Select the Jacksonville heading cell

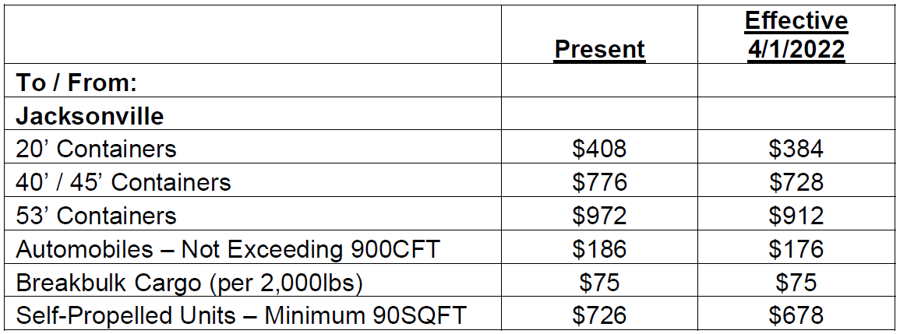(90, 115)
